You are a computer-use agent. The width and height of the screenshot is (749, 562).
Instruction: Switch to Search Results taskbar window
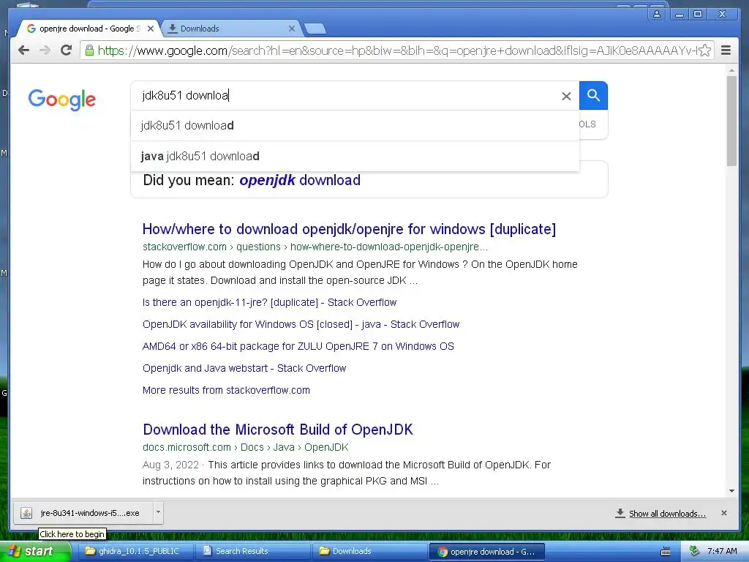pos(254,552)
